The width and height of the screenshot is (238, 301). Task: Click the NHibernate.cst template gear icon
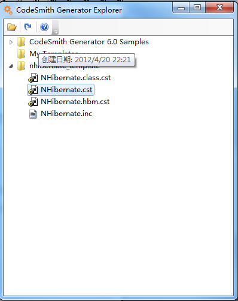click(x=33, y=90)
